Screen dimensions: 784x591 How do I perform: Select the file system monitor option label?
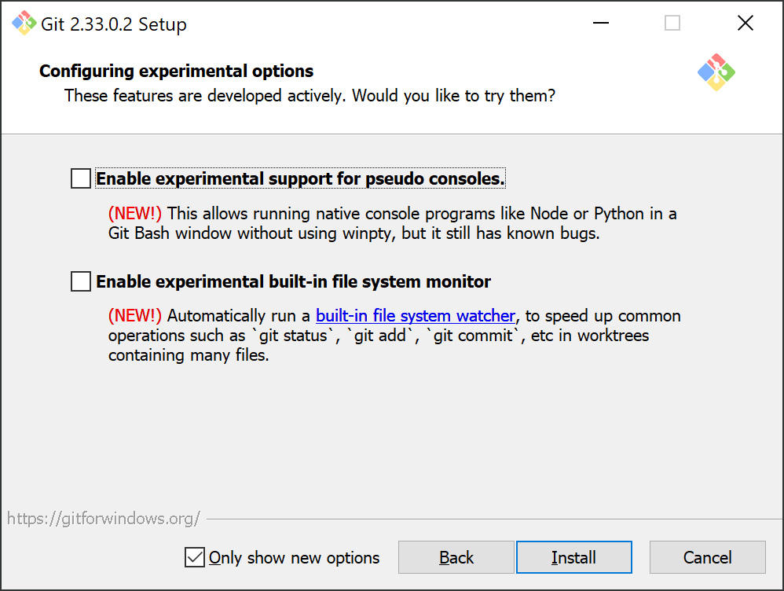[x=294, y=281]
